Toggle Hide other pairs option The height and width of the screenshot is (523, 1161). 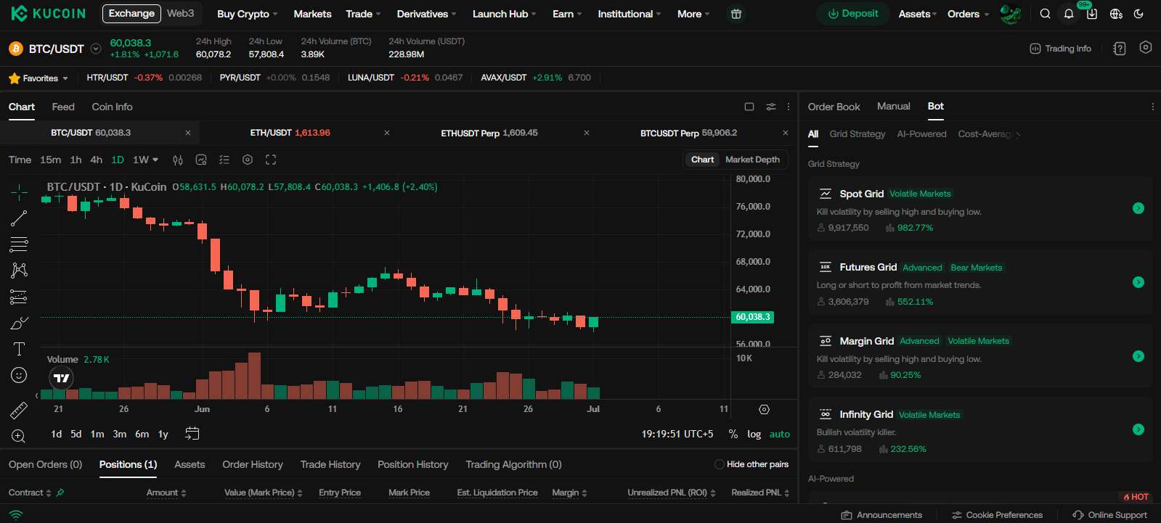pyautogui.click(x=751, y=464)
